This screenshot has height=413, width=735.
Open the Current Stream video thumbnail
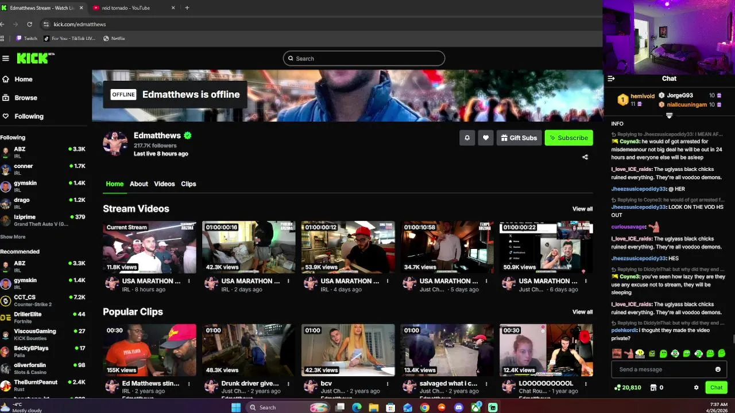149,247
